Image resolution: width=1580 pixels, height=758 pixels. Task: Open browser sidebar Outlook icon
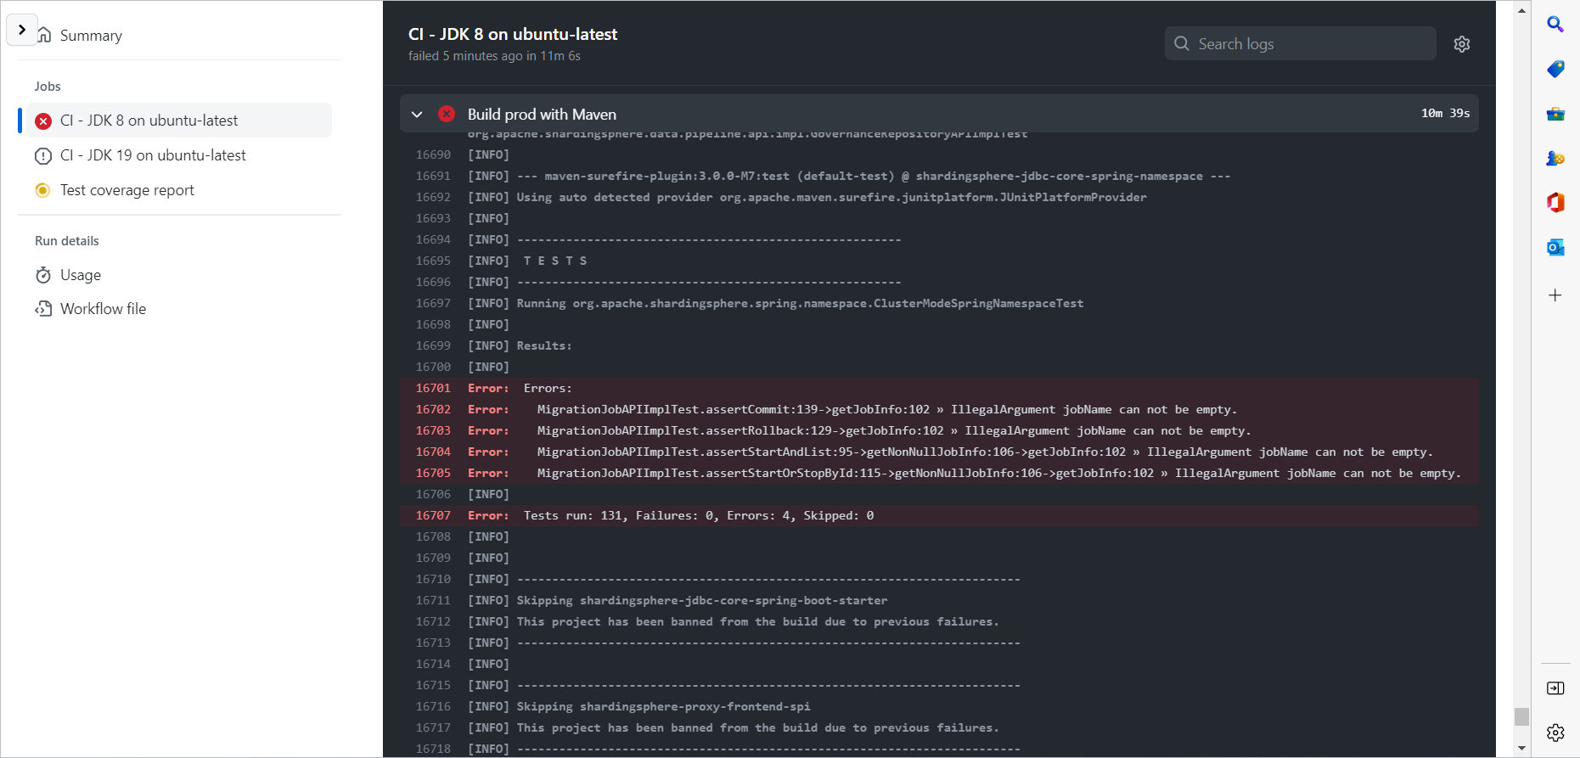(1555, 247)
